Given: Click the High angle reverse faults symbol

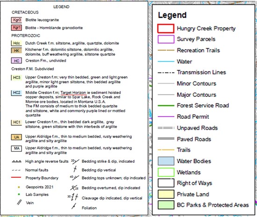Looking at the screenshot, I should click(16, 161).
